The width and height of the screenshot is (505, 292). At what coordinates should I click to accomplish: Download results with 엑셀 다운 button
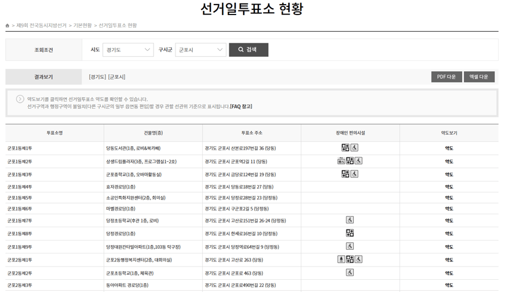pos(479,77)
